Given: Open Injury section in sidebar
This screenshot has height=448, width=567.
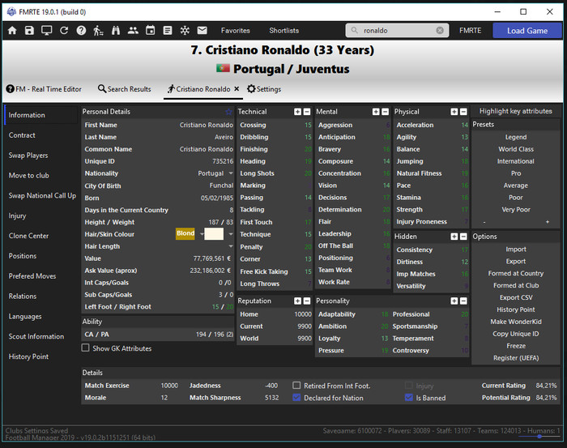Looking at the screenshot, I should (17, 215).
